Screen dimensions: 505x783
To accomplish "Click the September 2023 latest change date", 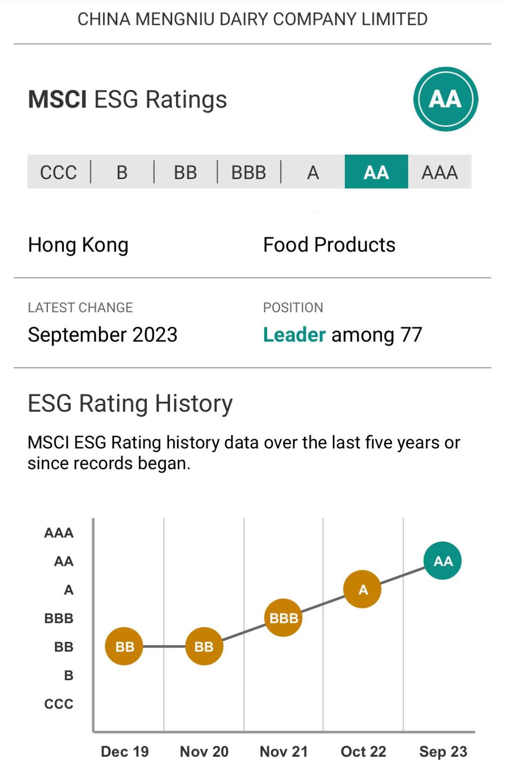I will 102,335.
